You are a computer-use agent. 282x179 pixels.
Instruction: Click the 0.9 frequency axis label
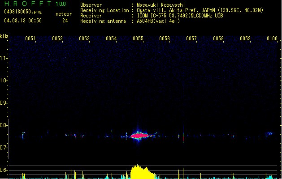click(x=4, y=103)
